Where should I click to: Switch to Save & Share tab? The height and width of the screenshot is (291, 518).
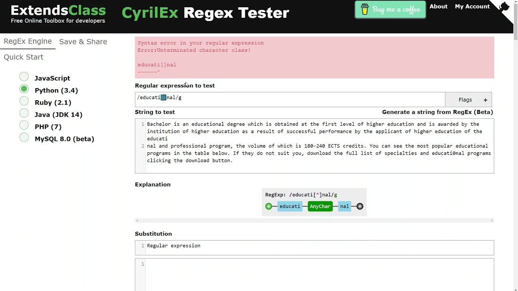83,42
